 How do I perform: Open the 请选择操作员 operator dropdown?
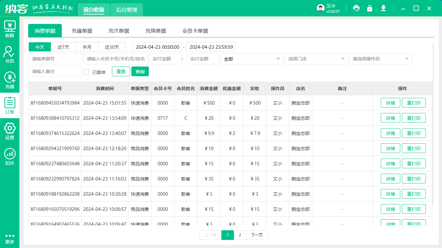pos(380,59)
